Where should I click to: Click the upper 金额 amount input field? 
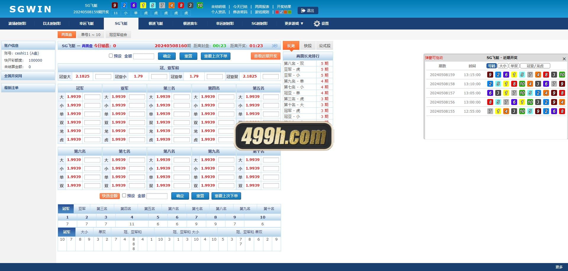pos(144,56)
